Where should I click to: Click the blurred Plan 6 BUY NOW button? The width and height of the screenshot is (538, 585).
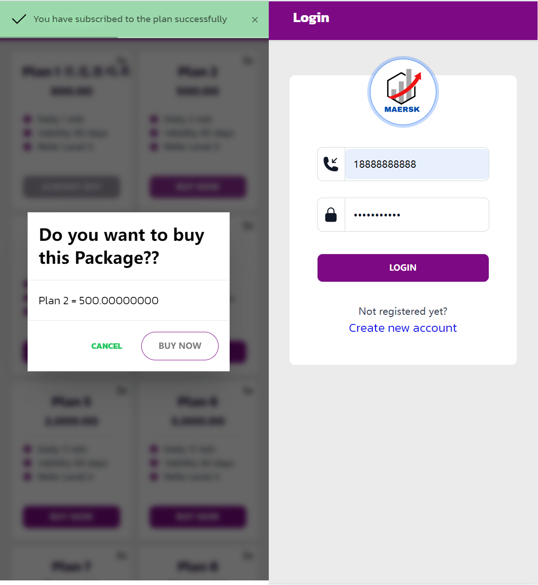tap(198, 517)
